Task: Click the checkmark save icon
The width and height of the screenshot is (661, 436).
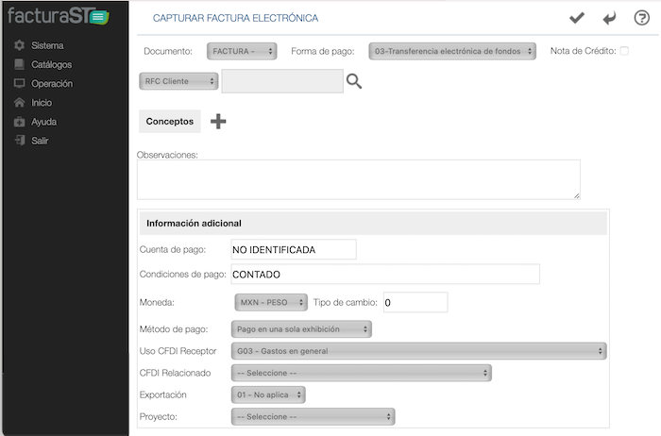Action: (x=577, y=18)
